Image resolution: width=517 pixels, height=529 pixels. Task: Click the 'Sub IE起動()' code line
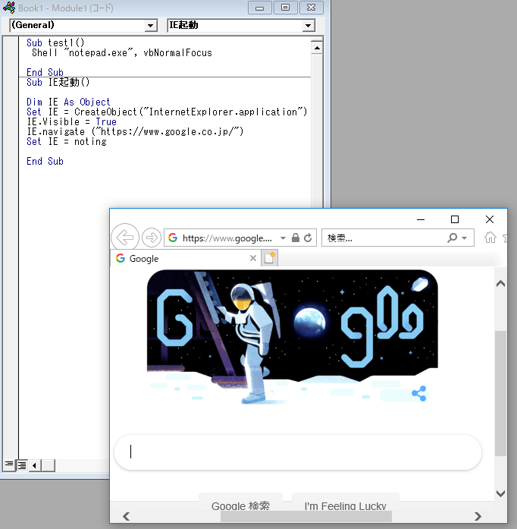pos(58,82)
